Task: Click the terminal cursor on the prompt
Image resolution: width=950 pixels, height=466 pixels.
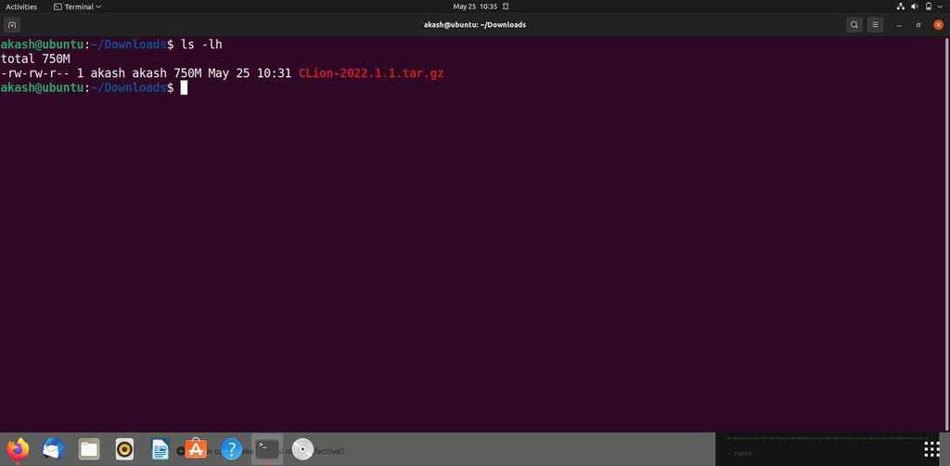Action: point(185,88)
